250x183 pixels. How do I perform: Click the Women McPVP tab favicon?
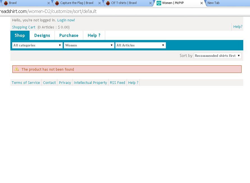(x=159, y=3)
